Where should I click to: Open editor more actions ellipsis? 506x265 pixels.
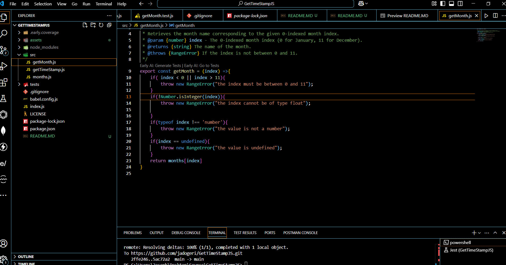[x=503, y=16]
